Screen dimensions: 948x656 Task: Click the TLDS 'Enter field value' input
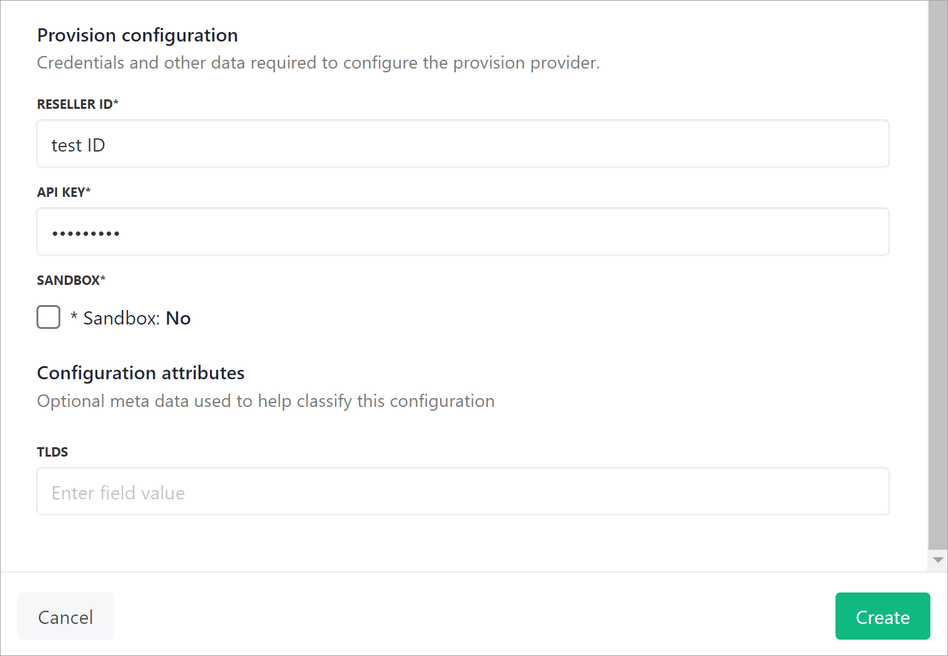pos(463,492)
